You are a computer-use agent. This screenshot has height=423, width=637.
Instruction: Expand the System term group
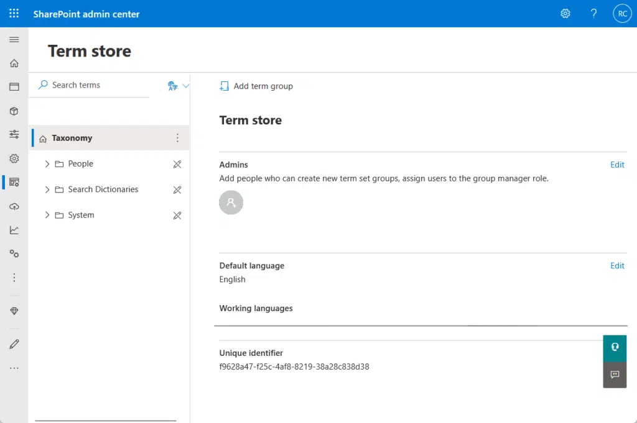47,215
